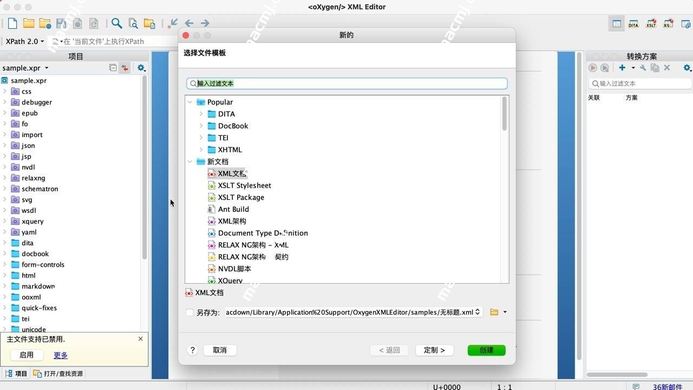Click the Find/Replace magnifier icon
Image resolution: width=693 pixels, height=390 pixels.
click(x=116, y=23)
